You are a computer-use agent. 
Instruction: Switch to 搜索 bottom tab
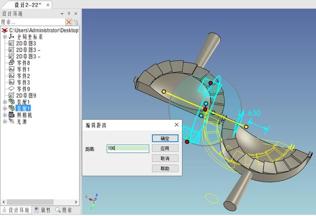coord(64,210)
